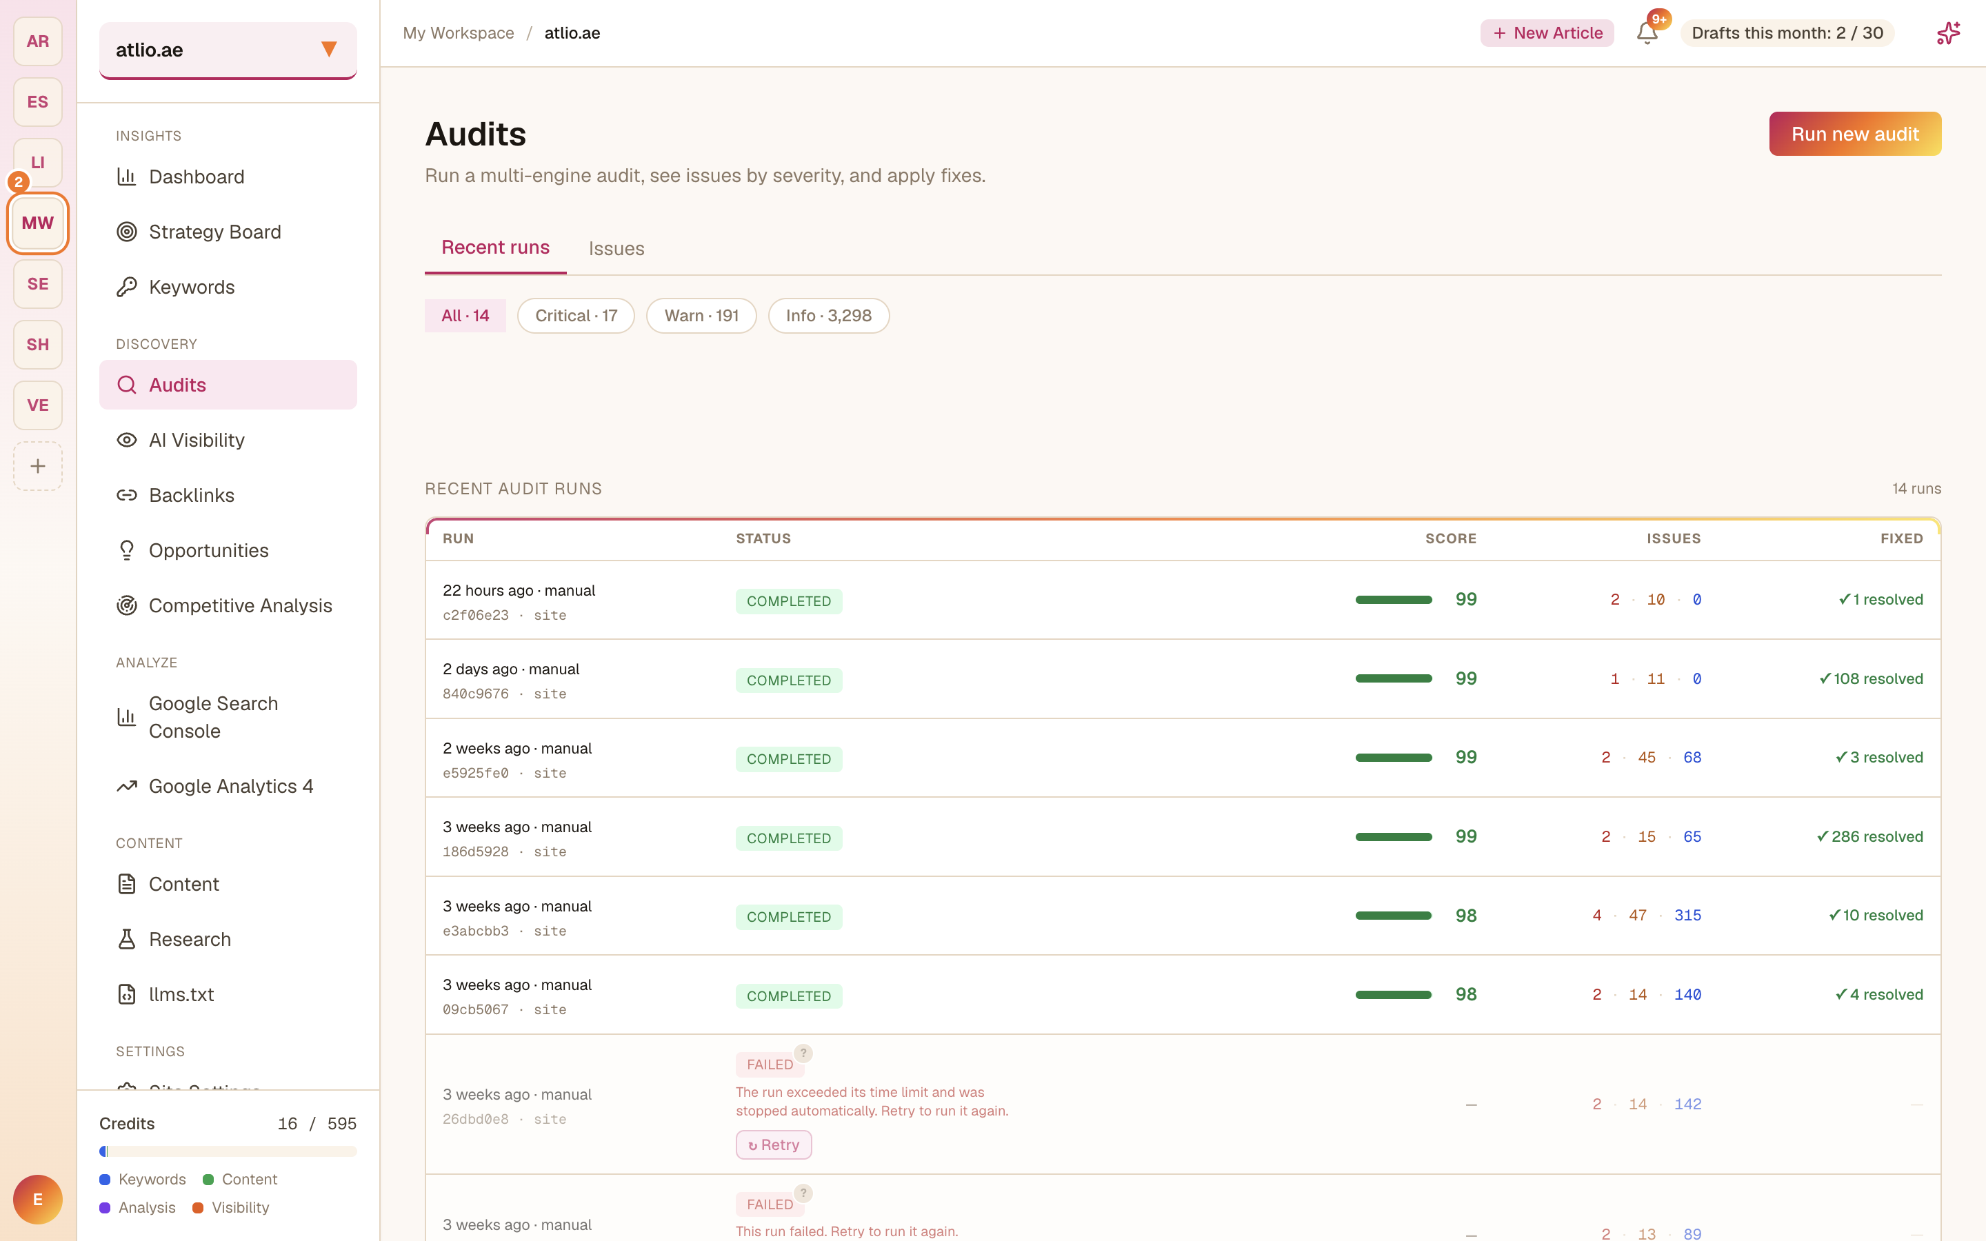Switch to the AR workspace

click(38, 41)
